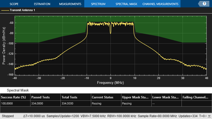Open the SPECTRAL MASK tab

(x=126, y=4)
